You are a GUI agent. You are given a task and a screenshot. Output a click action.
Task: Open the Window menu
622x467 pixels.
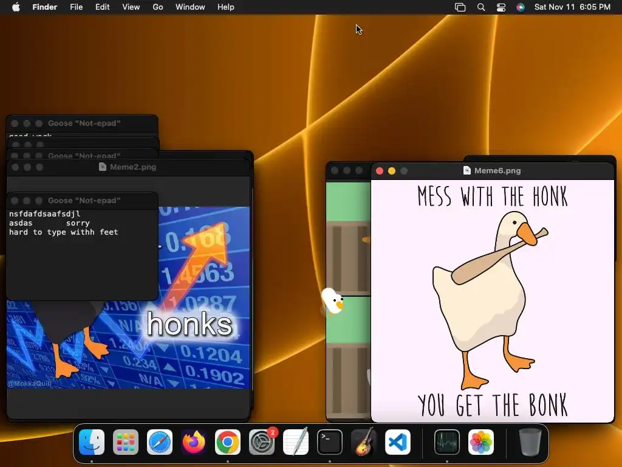tap(190, 7)
